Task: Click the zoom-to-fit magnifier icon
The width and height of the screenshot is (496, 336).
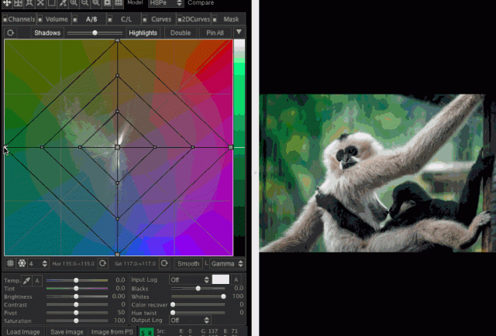Action: (96, 3)
